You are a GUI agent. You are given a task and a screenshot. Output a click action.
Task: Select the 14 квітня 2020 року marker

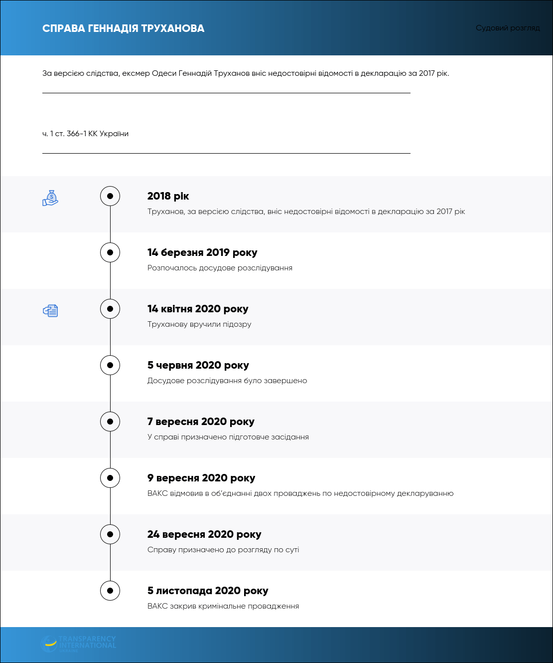[x=110, y=309]
